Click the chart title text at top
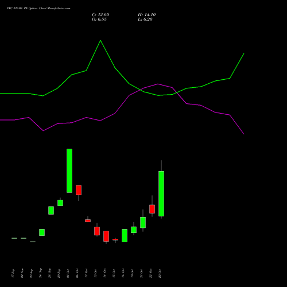The height and width of the screenshot is (287, 287). pyautogui.click(x=38, y=9)
